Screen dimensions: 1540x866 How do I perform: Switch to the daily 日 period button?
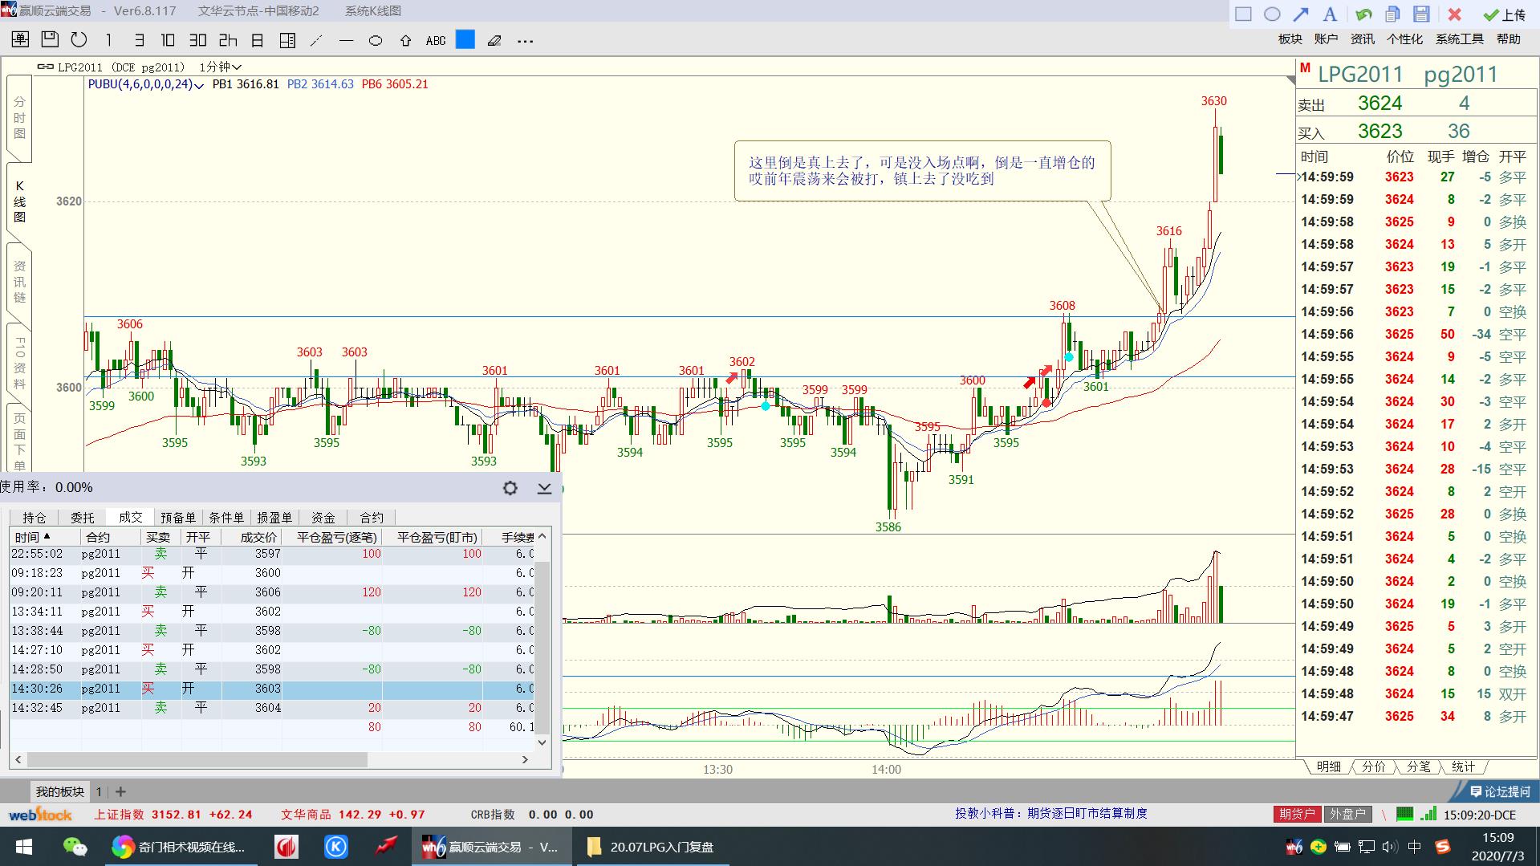[258, 40]
